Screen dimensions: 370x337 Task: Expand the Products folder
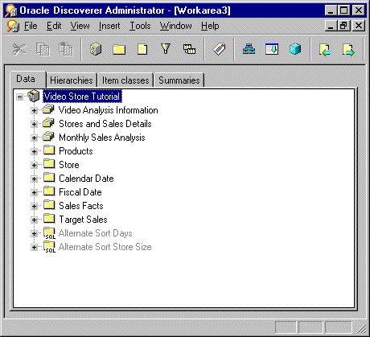point(34,151)
